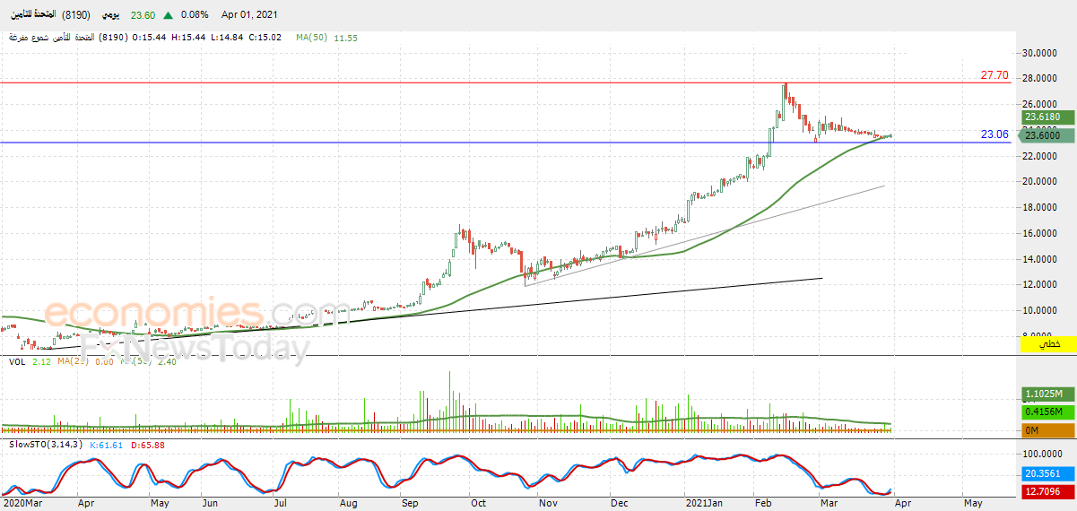Click the 2021Jan marker on time axis
This screenshot has width=1077, height=511.
704,504
